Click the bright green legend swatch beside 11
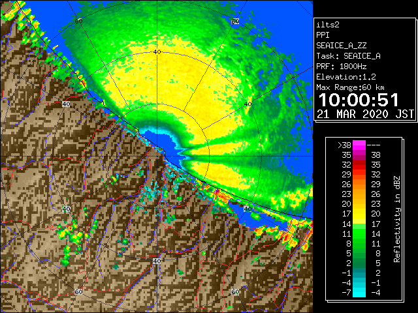This screenshot has width=418, height=313. (x=359, y=233)
